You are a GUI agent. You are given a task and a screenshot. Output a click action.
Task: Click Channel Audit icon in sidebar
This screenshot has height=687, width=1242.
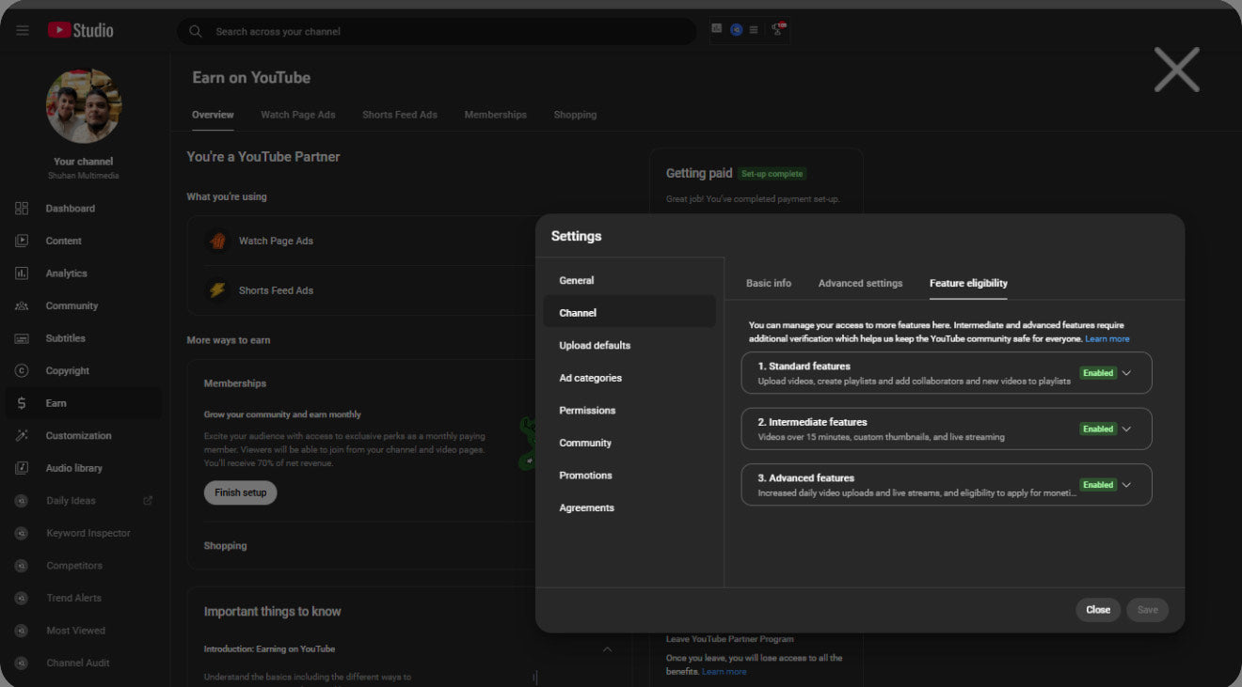22,663
